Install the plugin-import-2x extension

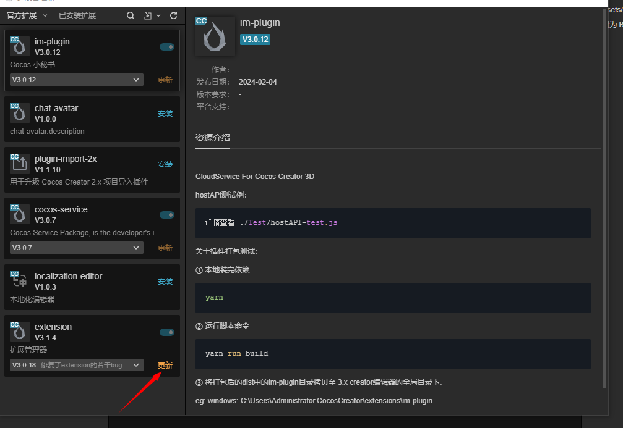click(x=165, y=164)
